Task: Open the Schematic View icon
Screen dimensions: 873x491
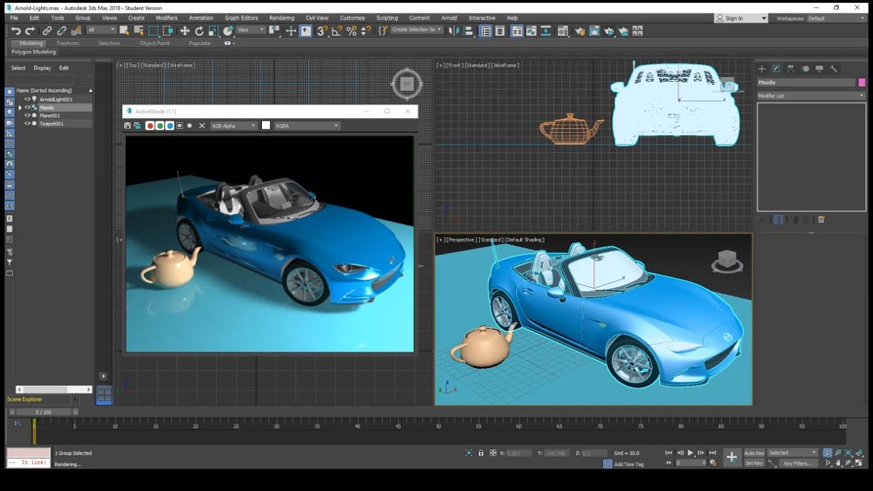Action: tap(546, 31)
